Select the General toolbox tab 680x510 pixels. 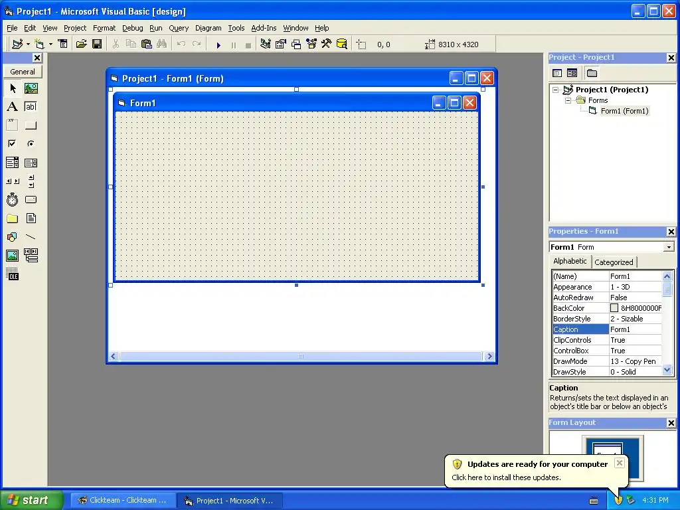click(x=23, y=72)
